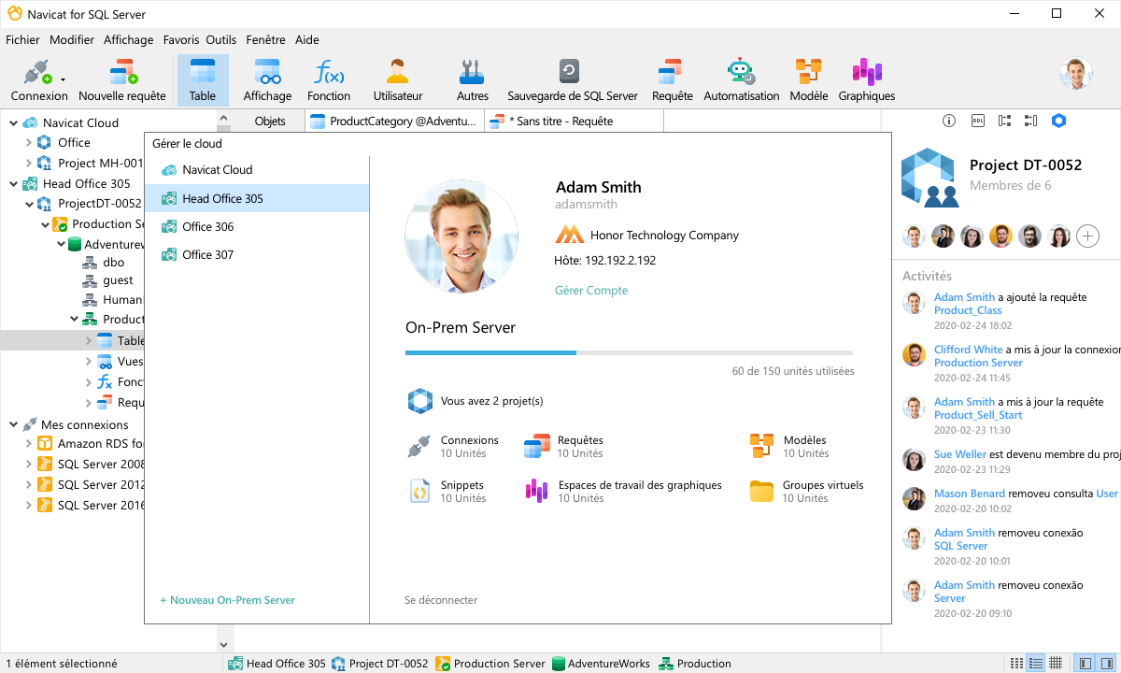The height and width of the screenshot is (673, 1121).
Task: Expand the SQL Server 2012 node
Action: pyautogui.click(x=28, y=485)
